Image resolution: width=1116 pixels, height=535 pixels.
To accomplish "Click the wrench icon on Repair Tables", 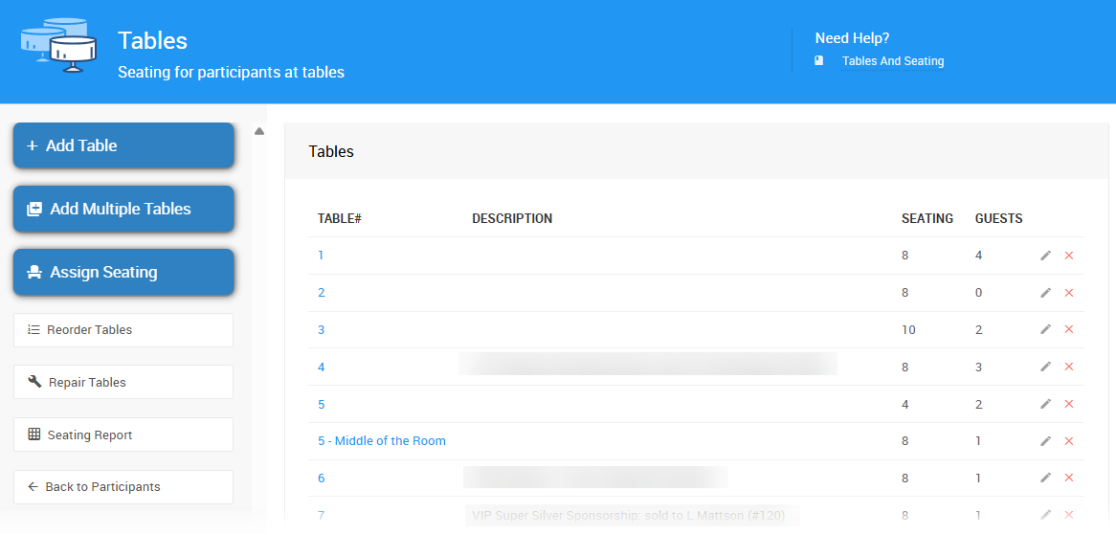I will point(34,382).
